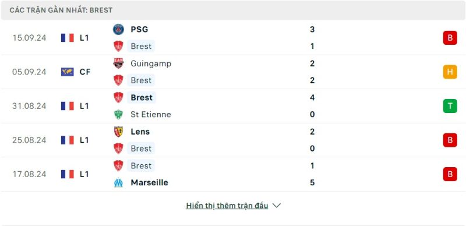The image size is (466, 226).
Task: Click the Guingamp club crest icon
Action: [x=118, y=63]
